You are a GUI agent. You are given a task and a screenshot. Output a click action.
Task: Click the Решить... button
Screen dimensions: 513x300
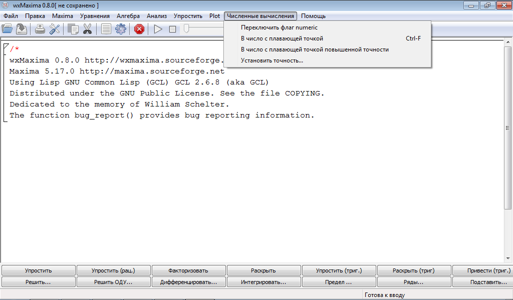click(38, 282)
